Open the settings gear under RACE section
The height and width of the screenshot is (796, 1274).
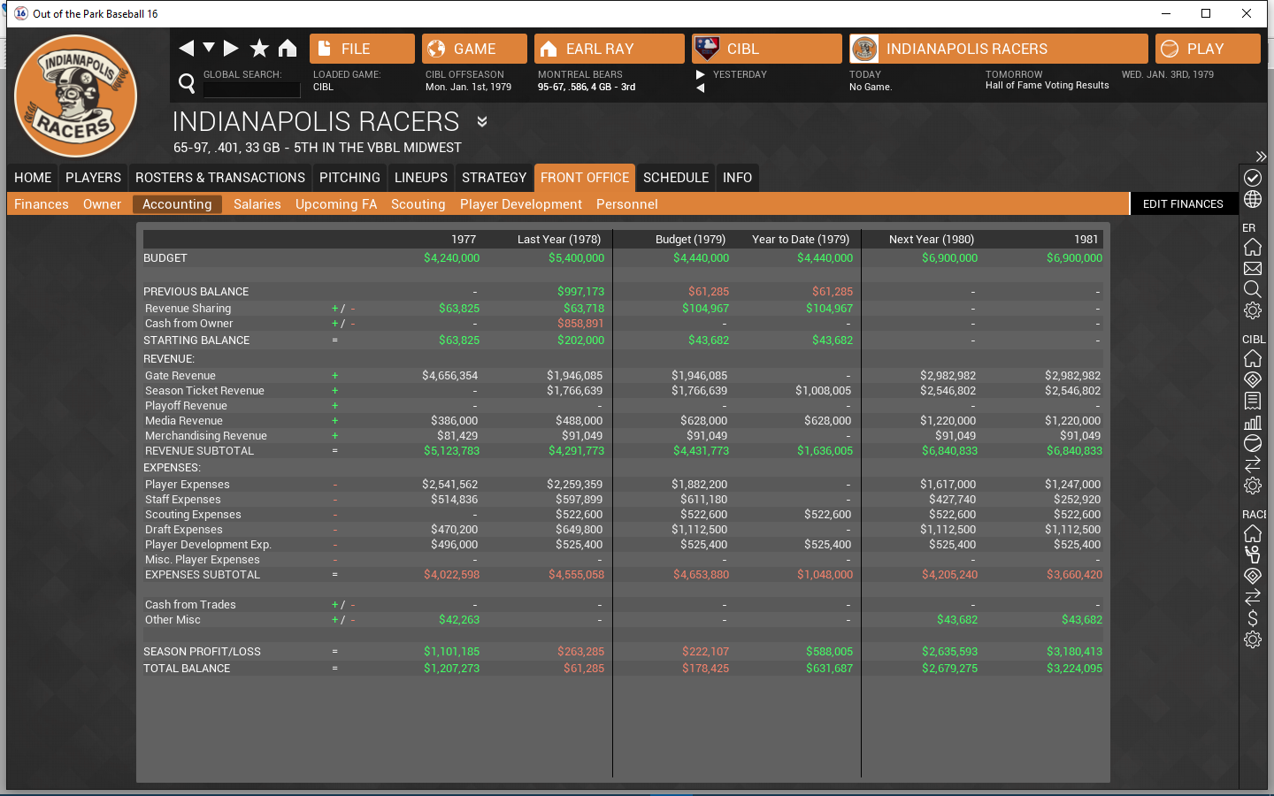1253,639
